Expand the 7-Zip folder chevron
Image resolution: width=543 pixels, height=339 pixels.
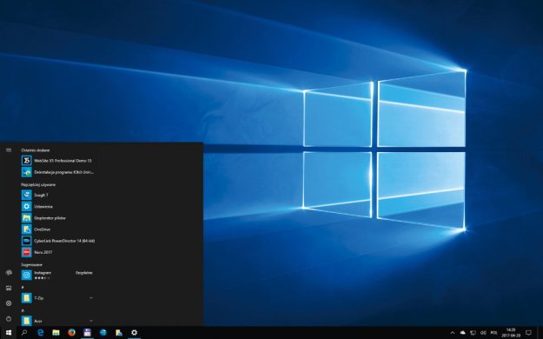[91, 298]
